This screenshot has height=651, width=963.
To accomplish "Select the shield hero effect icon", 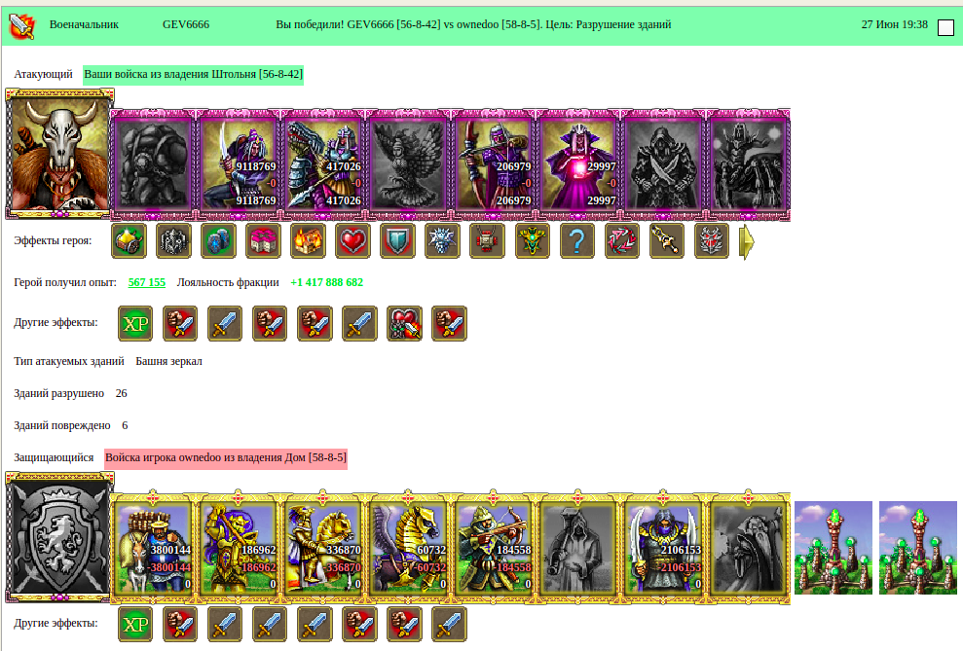I will pos(397,240).
